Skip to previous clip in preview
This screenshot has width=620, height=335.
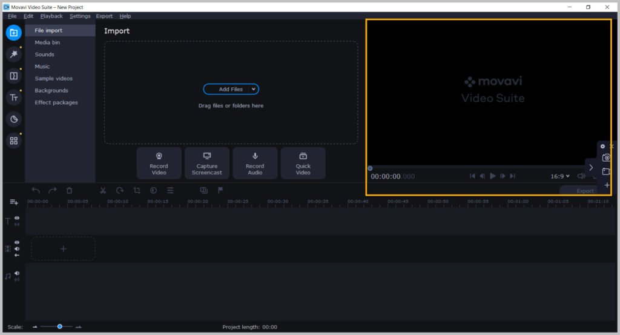[472, 176]
